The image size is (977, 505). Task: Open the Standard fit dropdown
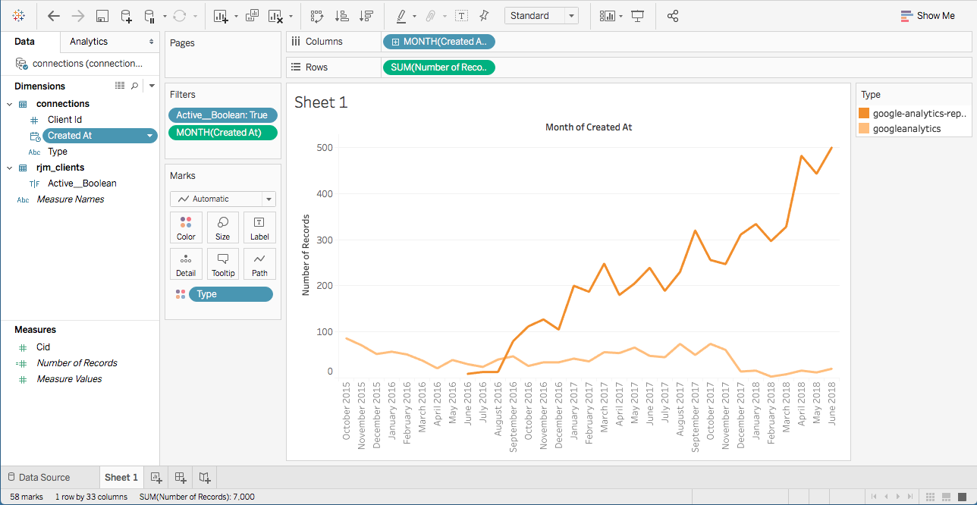click(x=570, y=15)
